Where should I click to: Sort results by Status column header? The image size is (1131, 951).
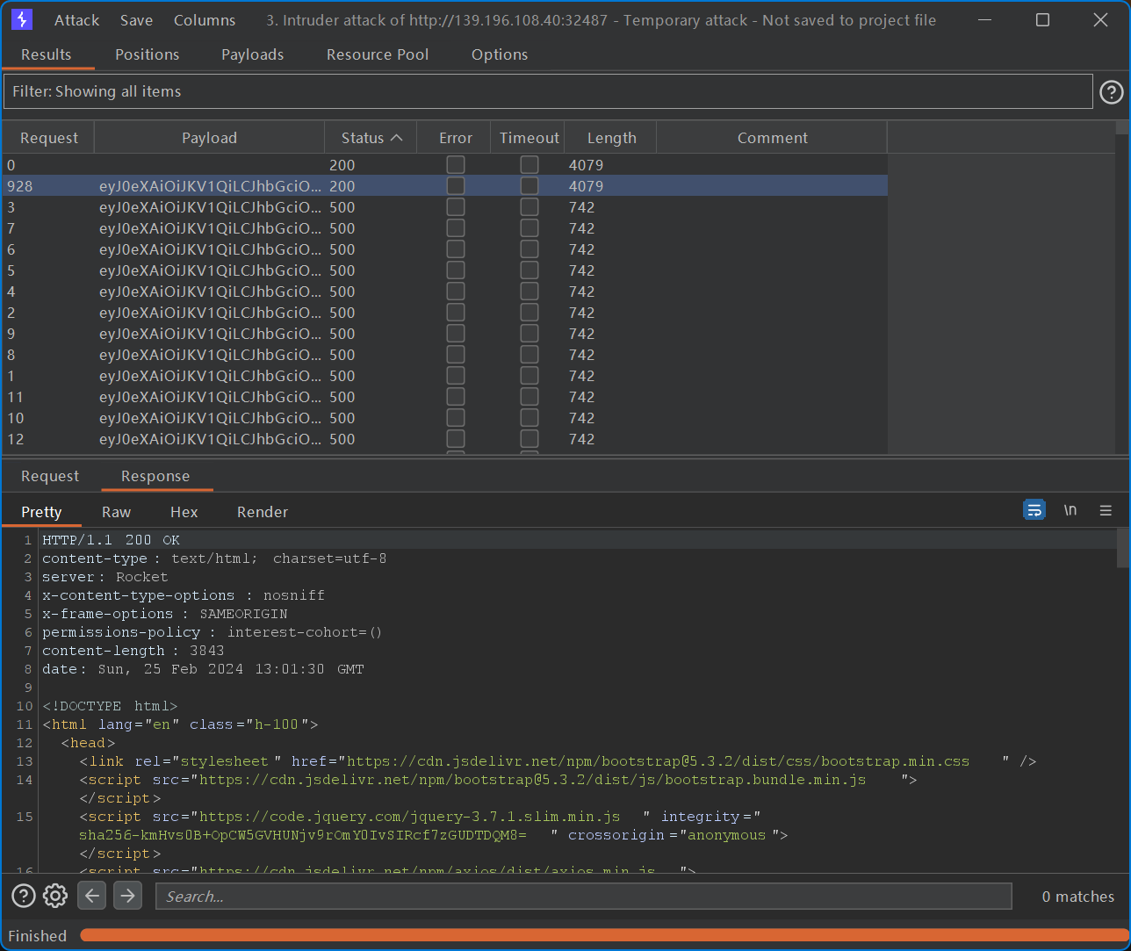coord(371,138)
